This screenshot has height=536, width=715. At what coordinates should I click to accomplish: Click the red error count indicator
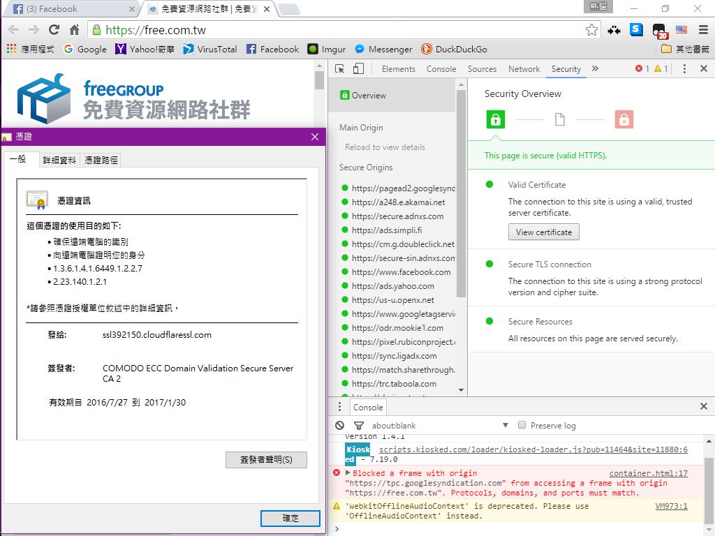642,68
